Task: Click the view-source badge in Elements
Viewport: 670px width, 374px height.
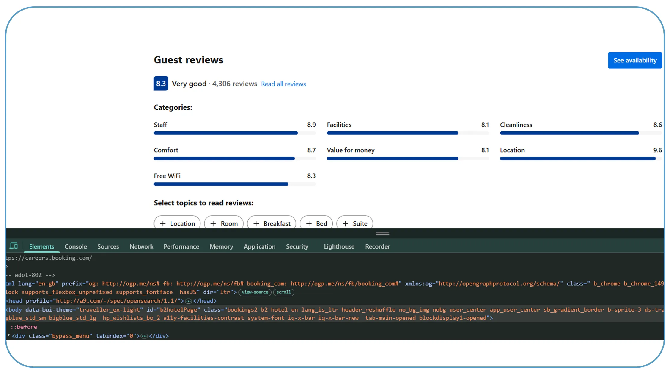Action: point(255,292)
